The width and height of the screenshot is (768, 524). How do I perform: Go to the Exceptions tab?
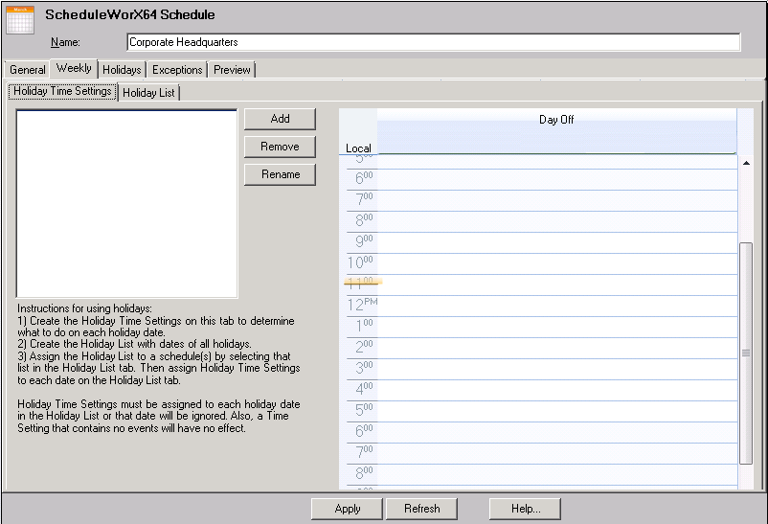click(x=177, y=70)
